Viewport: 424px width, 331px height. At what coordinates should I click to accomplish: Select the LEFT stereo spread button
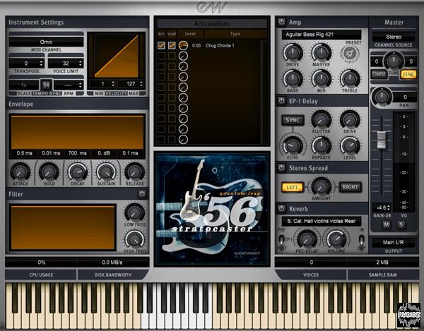coord(292,187)
